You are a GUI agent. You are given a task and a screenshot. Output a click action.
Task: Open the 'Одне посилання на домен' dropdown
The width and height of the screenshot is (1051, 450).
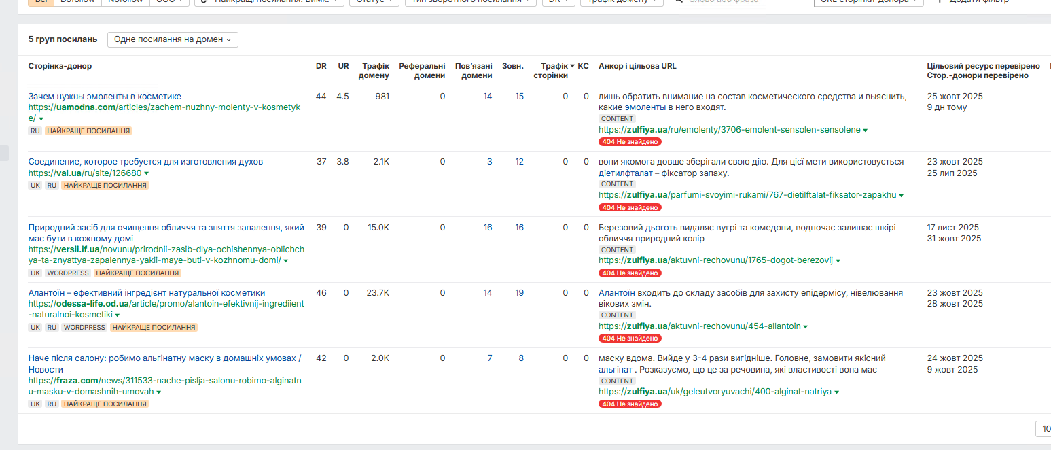coord(173,39)
